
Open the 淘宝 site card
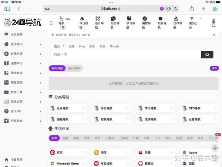click(x=112, y=153)
